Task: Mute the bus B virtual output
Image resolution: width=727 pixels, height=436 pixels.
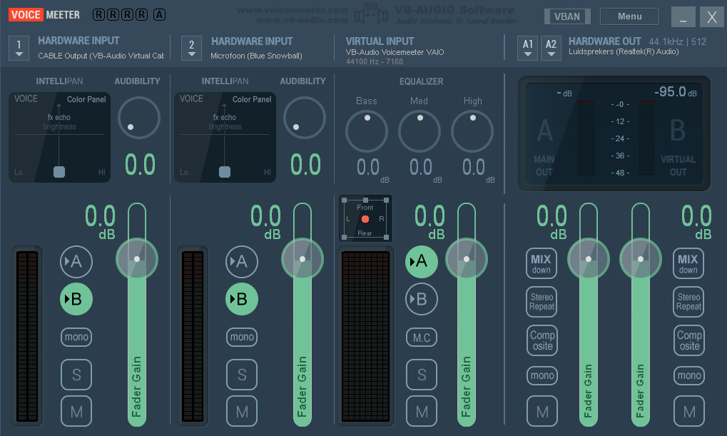Action: [x=689, y=412]
